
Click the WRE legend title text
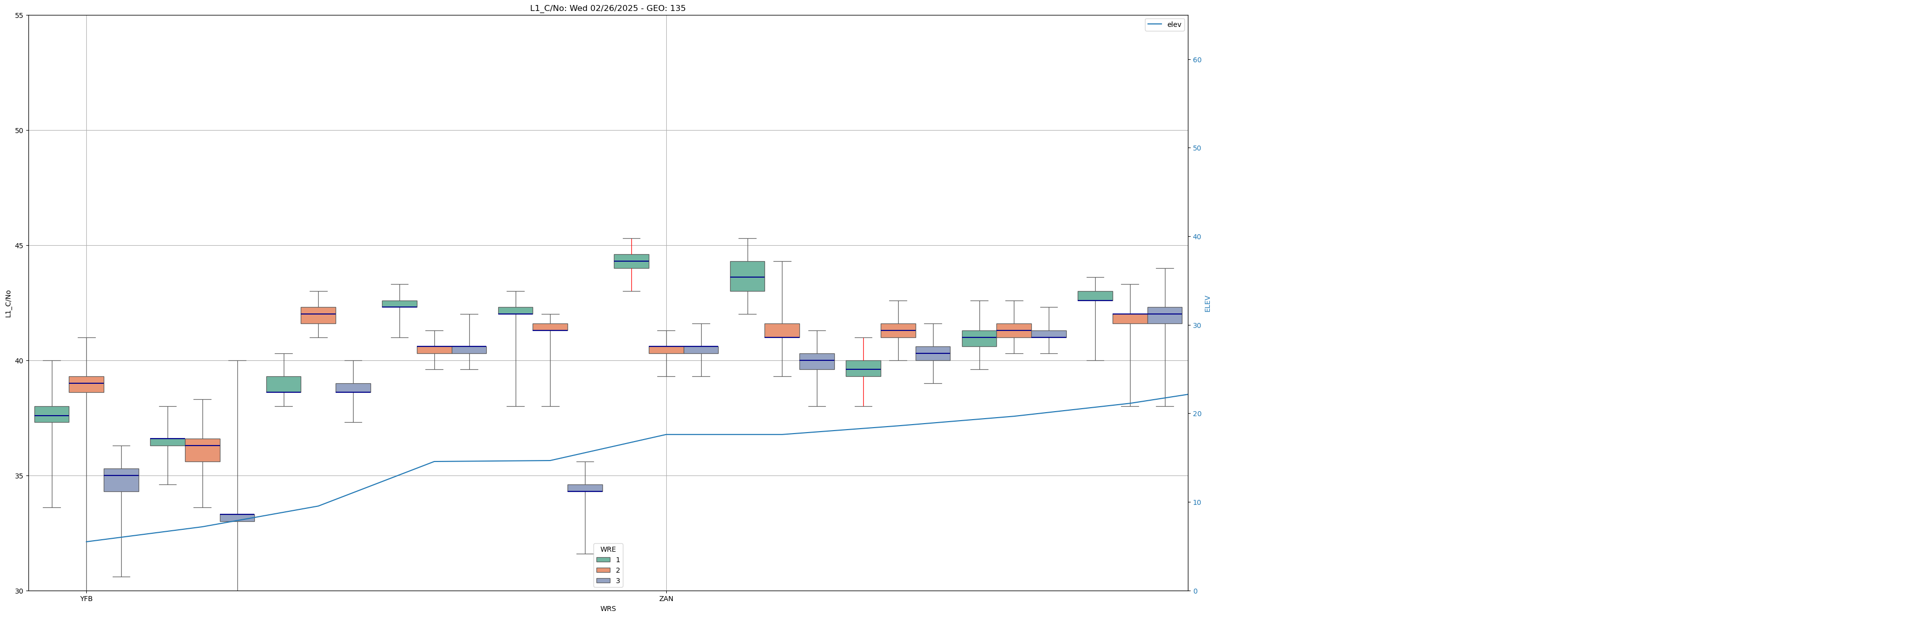[607, 549]
